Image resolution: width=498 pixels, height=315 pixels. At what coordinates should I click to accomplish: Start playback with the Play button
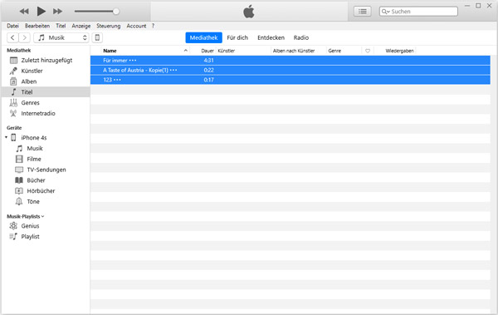click(41, 12)
